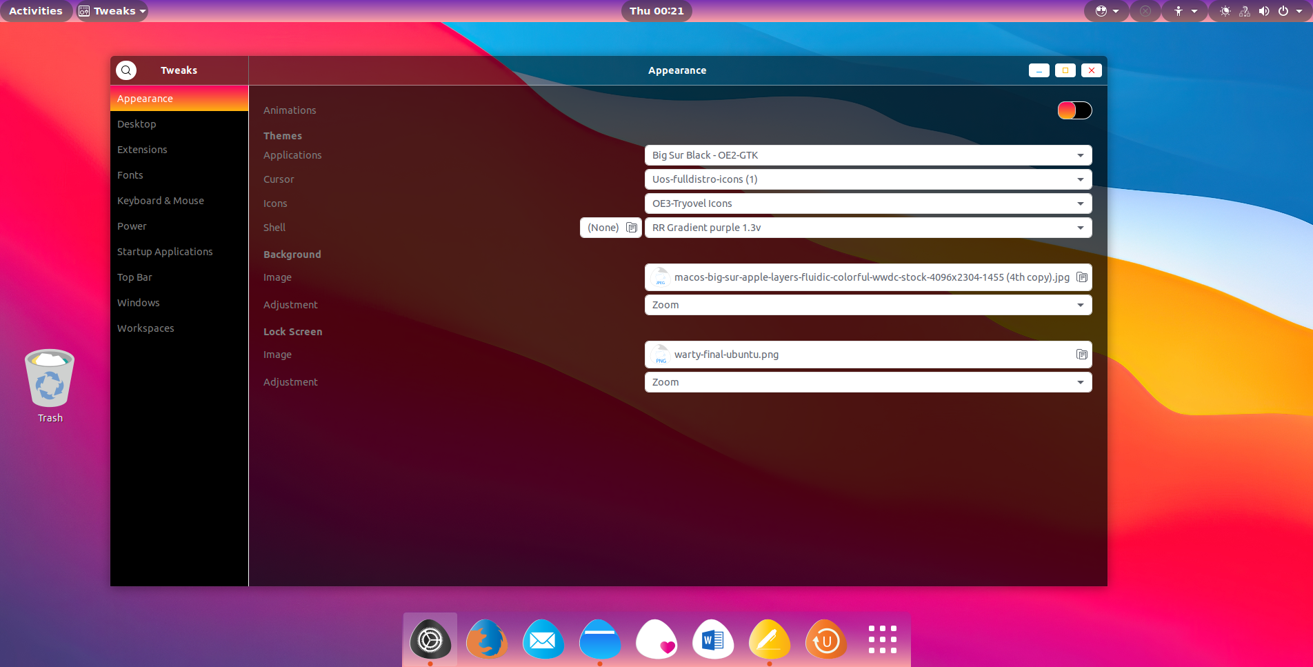Viewport: 1313px width, 667px height.
Task: Open Top Bar section in sidebar
Action: pos(179,277)
